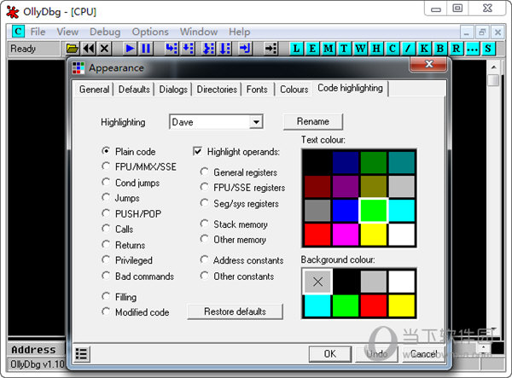The height and width of the screenshot is (378, 512).
Task: Pick the bright green text colour swatch
Action: pos(374,211)
